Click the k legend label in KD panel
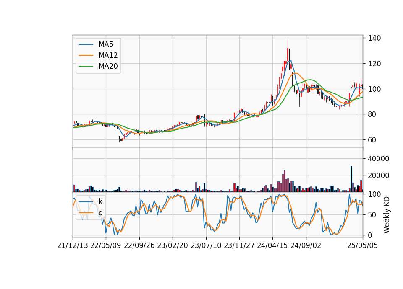 click(x=100, y=201)
